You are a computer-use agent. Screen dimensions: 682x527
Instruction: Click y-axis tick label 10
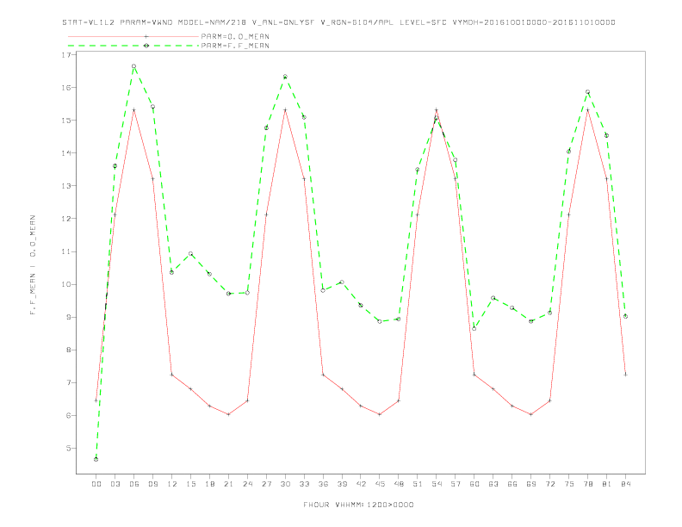66,284
